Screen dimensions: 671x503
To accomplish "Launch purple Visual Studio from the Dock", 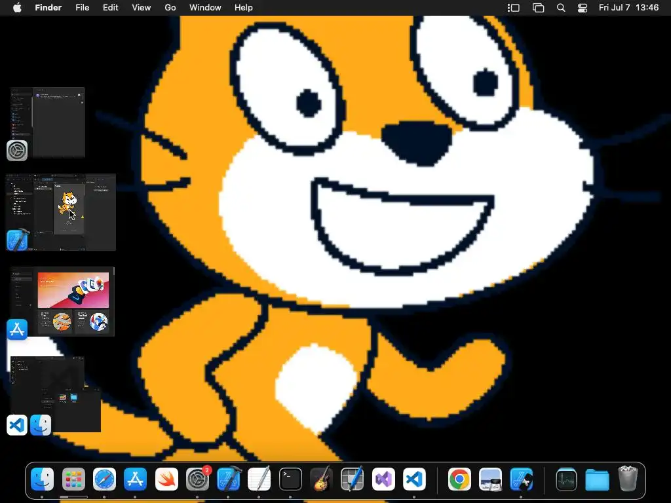I will [x=383, y=479].
